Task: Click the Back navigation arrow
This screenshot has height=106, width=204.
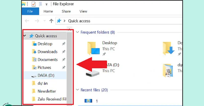Action: point(27,21)
